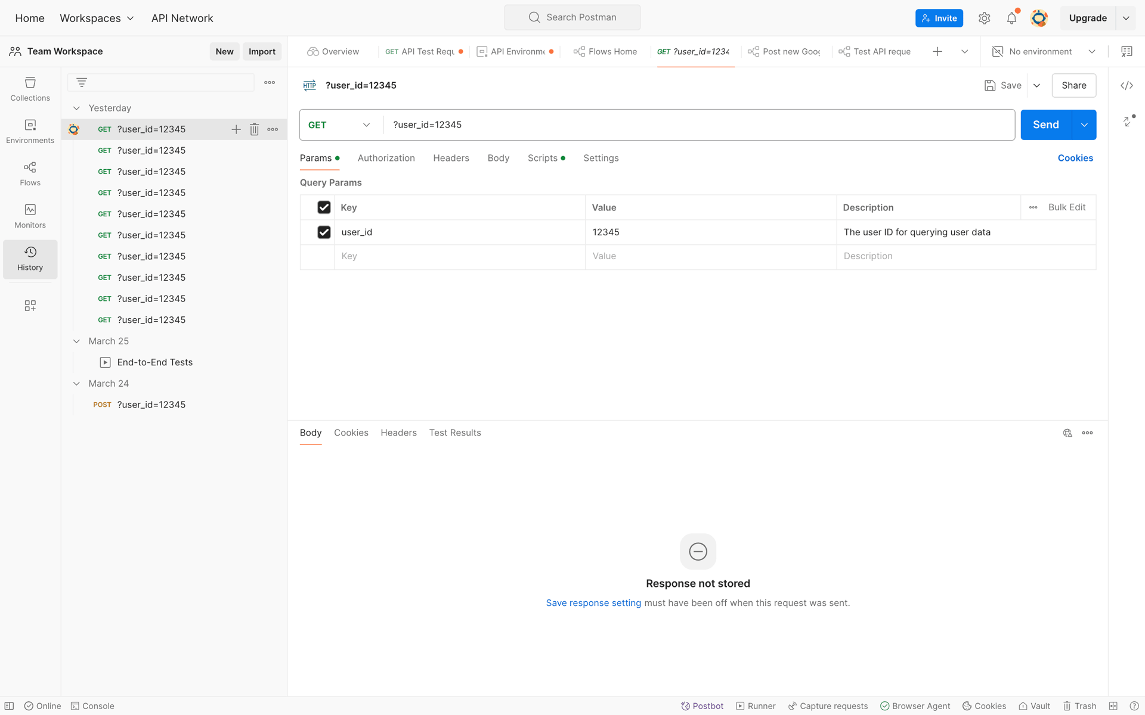Open the Flows Home tab
This screenshot has height=715, width=1145.
click(x=605, y=52)
